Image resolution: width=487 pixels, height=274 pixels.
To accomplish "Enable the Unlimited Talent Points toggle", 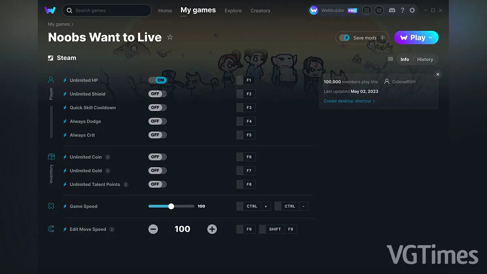I will 157,184.
